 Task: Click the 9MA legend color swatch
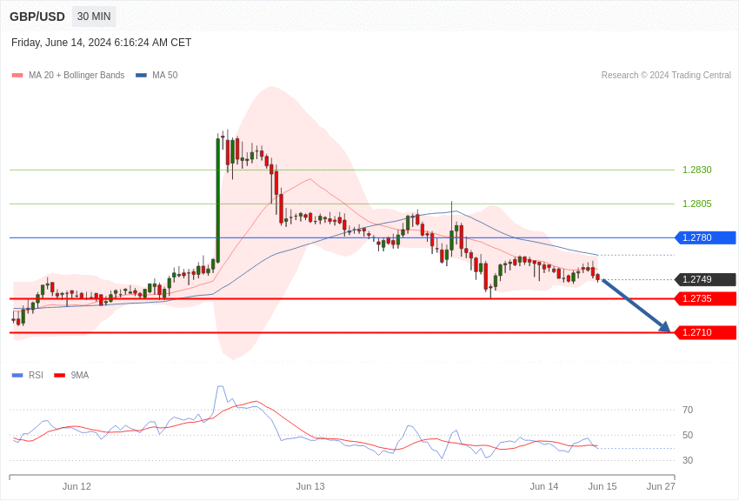pos(60,376)
